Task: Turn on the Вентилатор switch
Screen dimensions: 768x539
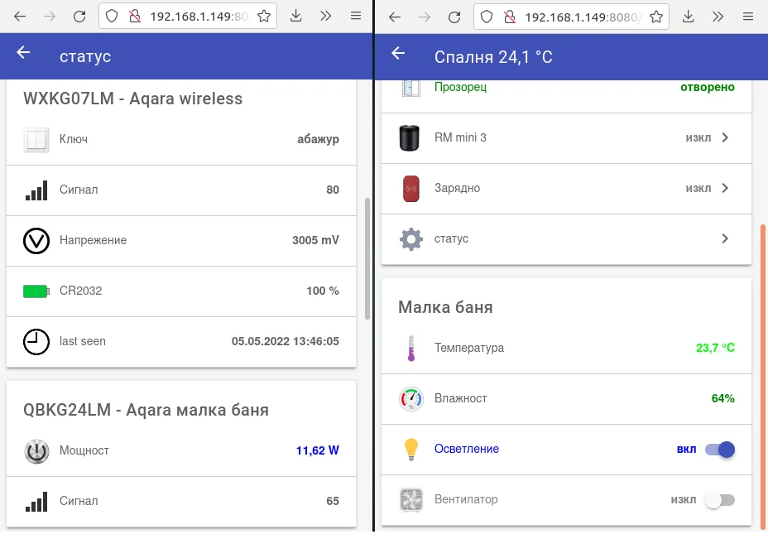Action: [720, 500]
